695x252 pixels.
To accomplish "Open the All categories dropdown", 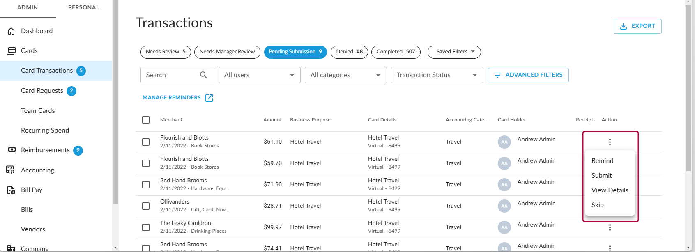I will point(345,75).
